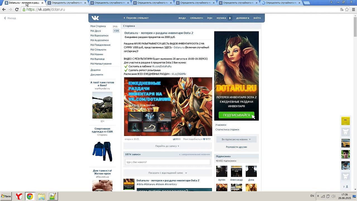Image resolution: width=357 pixels, height=201 pixels.
Task: Open 'Мої Повідомлення' in left menu
Action: [100, 45]
